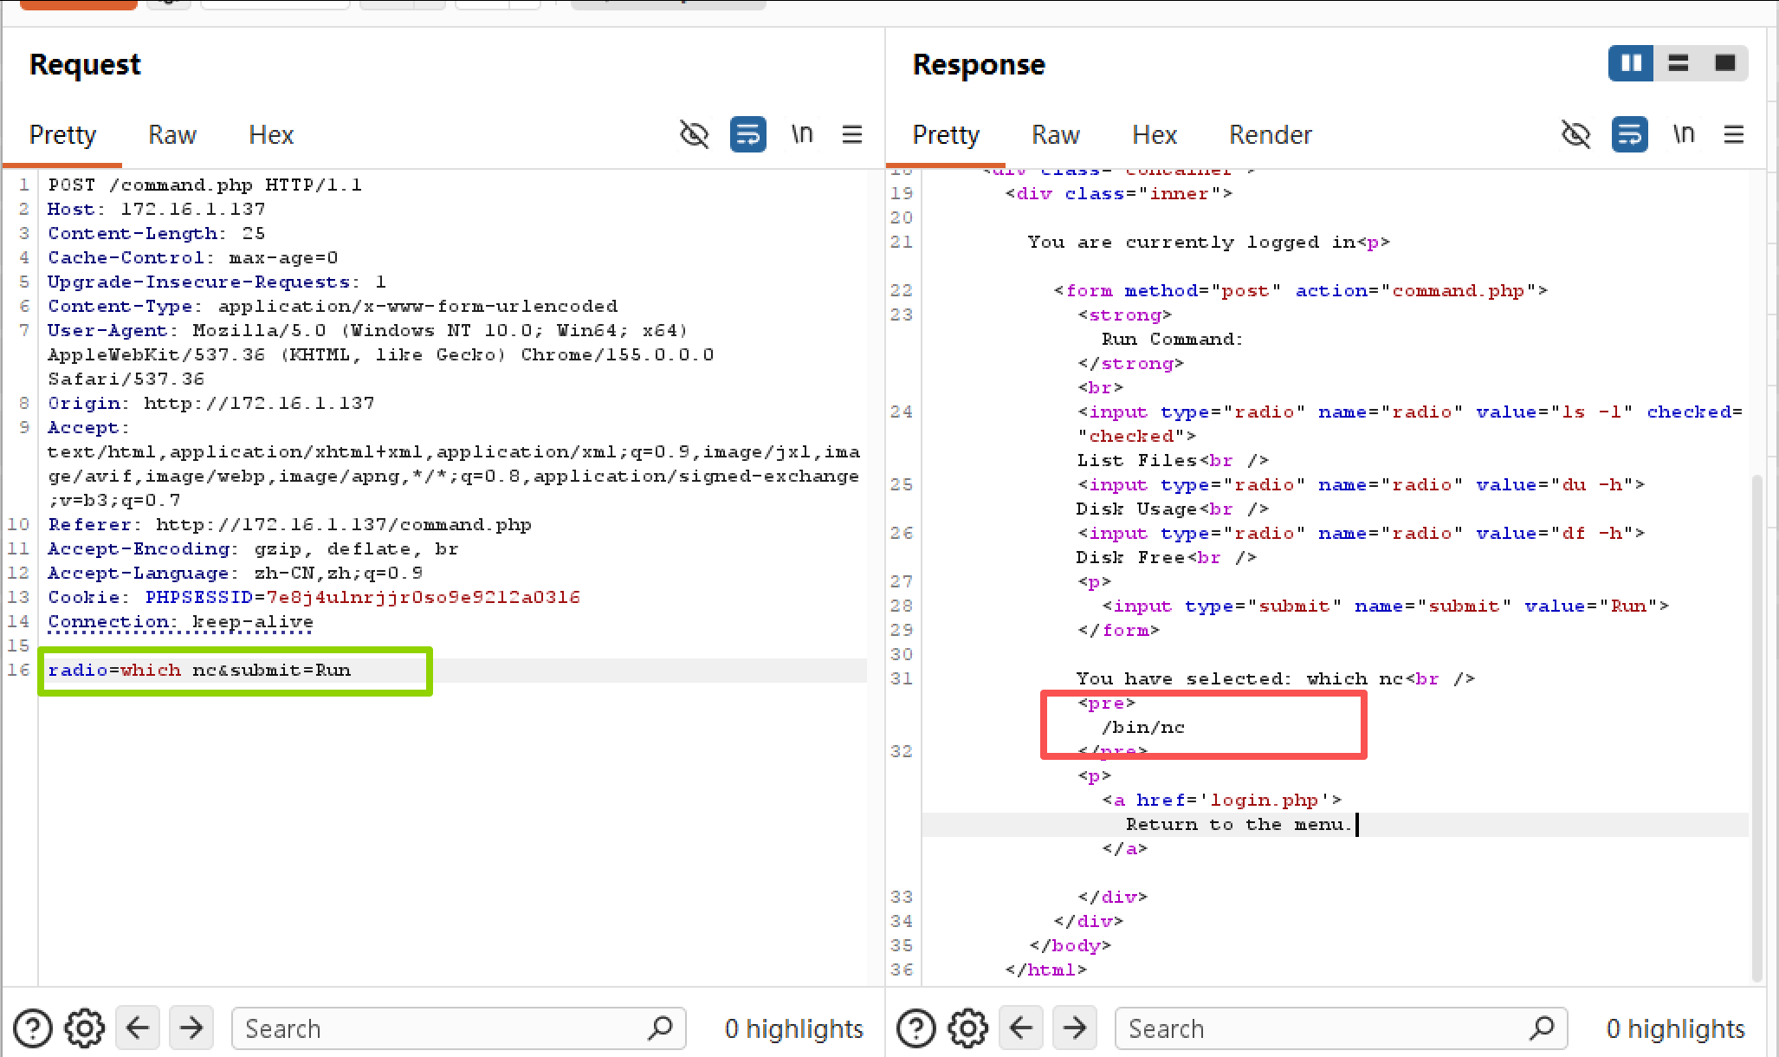Image resolution: width=1779 pixels, height=1057 pixels.
Task: Select side-by-side vertical layout icon
Action: tap(1632, 63)
